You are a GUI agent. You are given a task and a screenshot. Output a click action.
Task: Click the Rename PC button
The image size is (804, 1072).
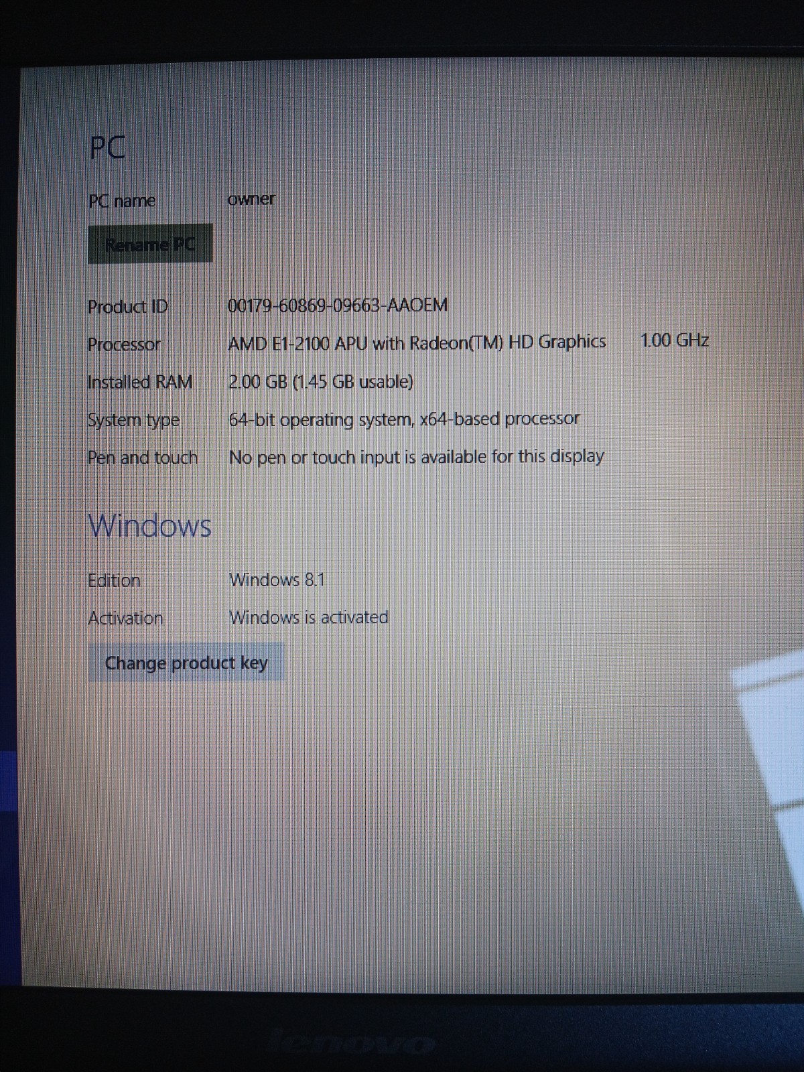coord(150,243)
